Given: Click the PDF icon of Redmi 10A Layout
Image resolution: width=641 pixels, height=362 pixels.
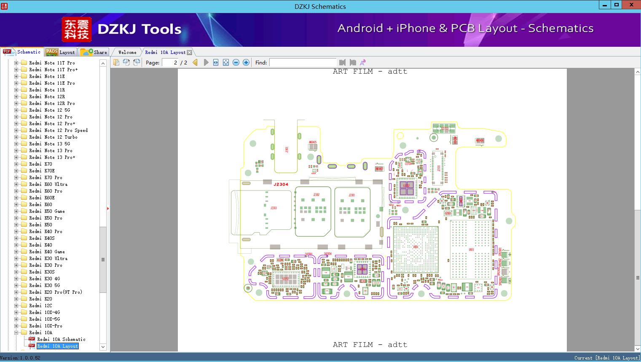Looking at the screenshot, I should [x=32, y=346].
